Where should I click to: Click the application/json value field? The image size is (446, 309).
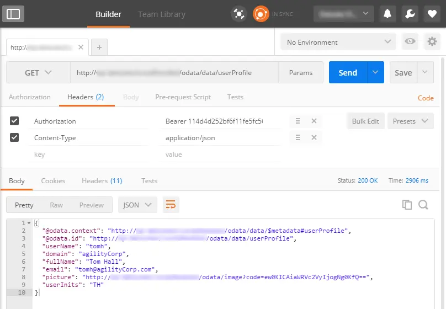coord(220,138)
